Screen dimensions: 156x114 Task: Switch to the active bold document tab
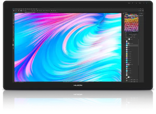30,12
